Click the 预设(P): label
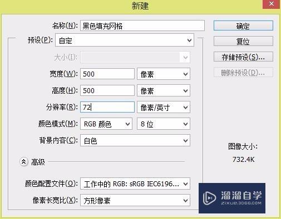Viewport: 281px width, 219px height. pos(40,40)
